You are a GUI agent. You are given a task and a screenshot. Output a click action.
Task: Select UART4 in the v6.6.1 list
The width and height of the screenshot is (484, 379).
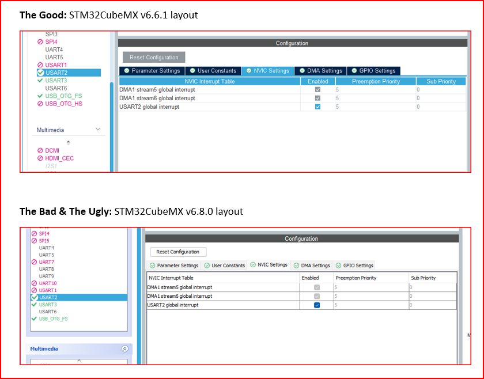click(x=54, y=50)
